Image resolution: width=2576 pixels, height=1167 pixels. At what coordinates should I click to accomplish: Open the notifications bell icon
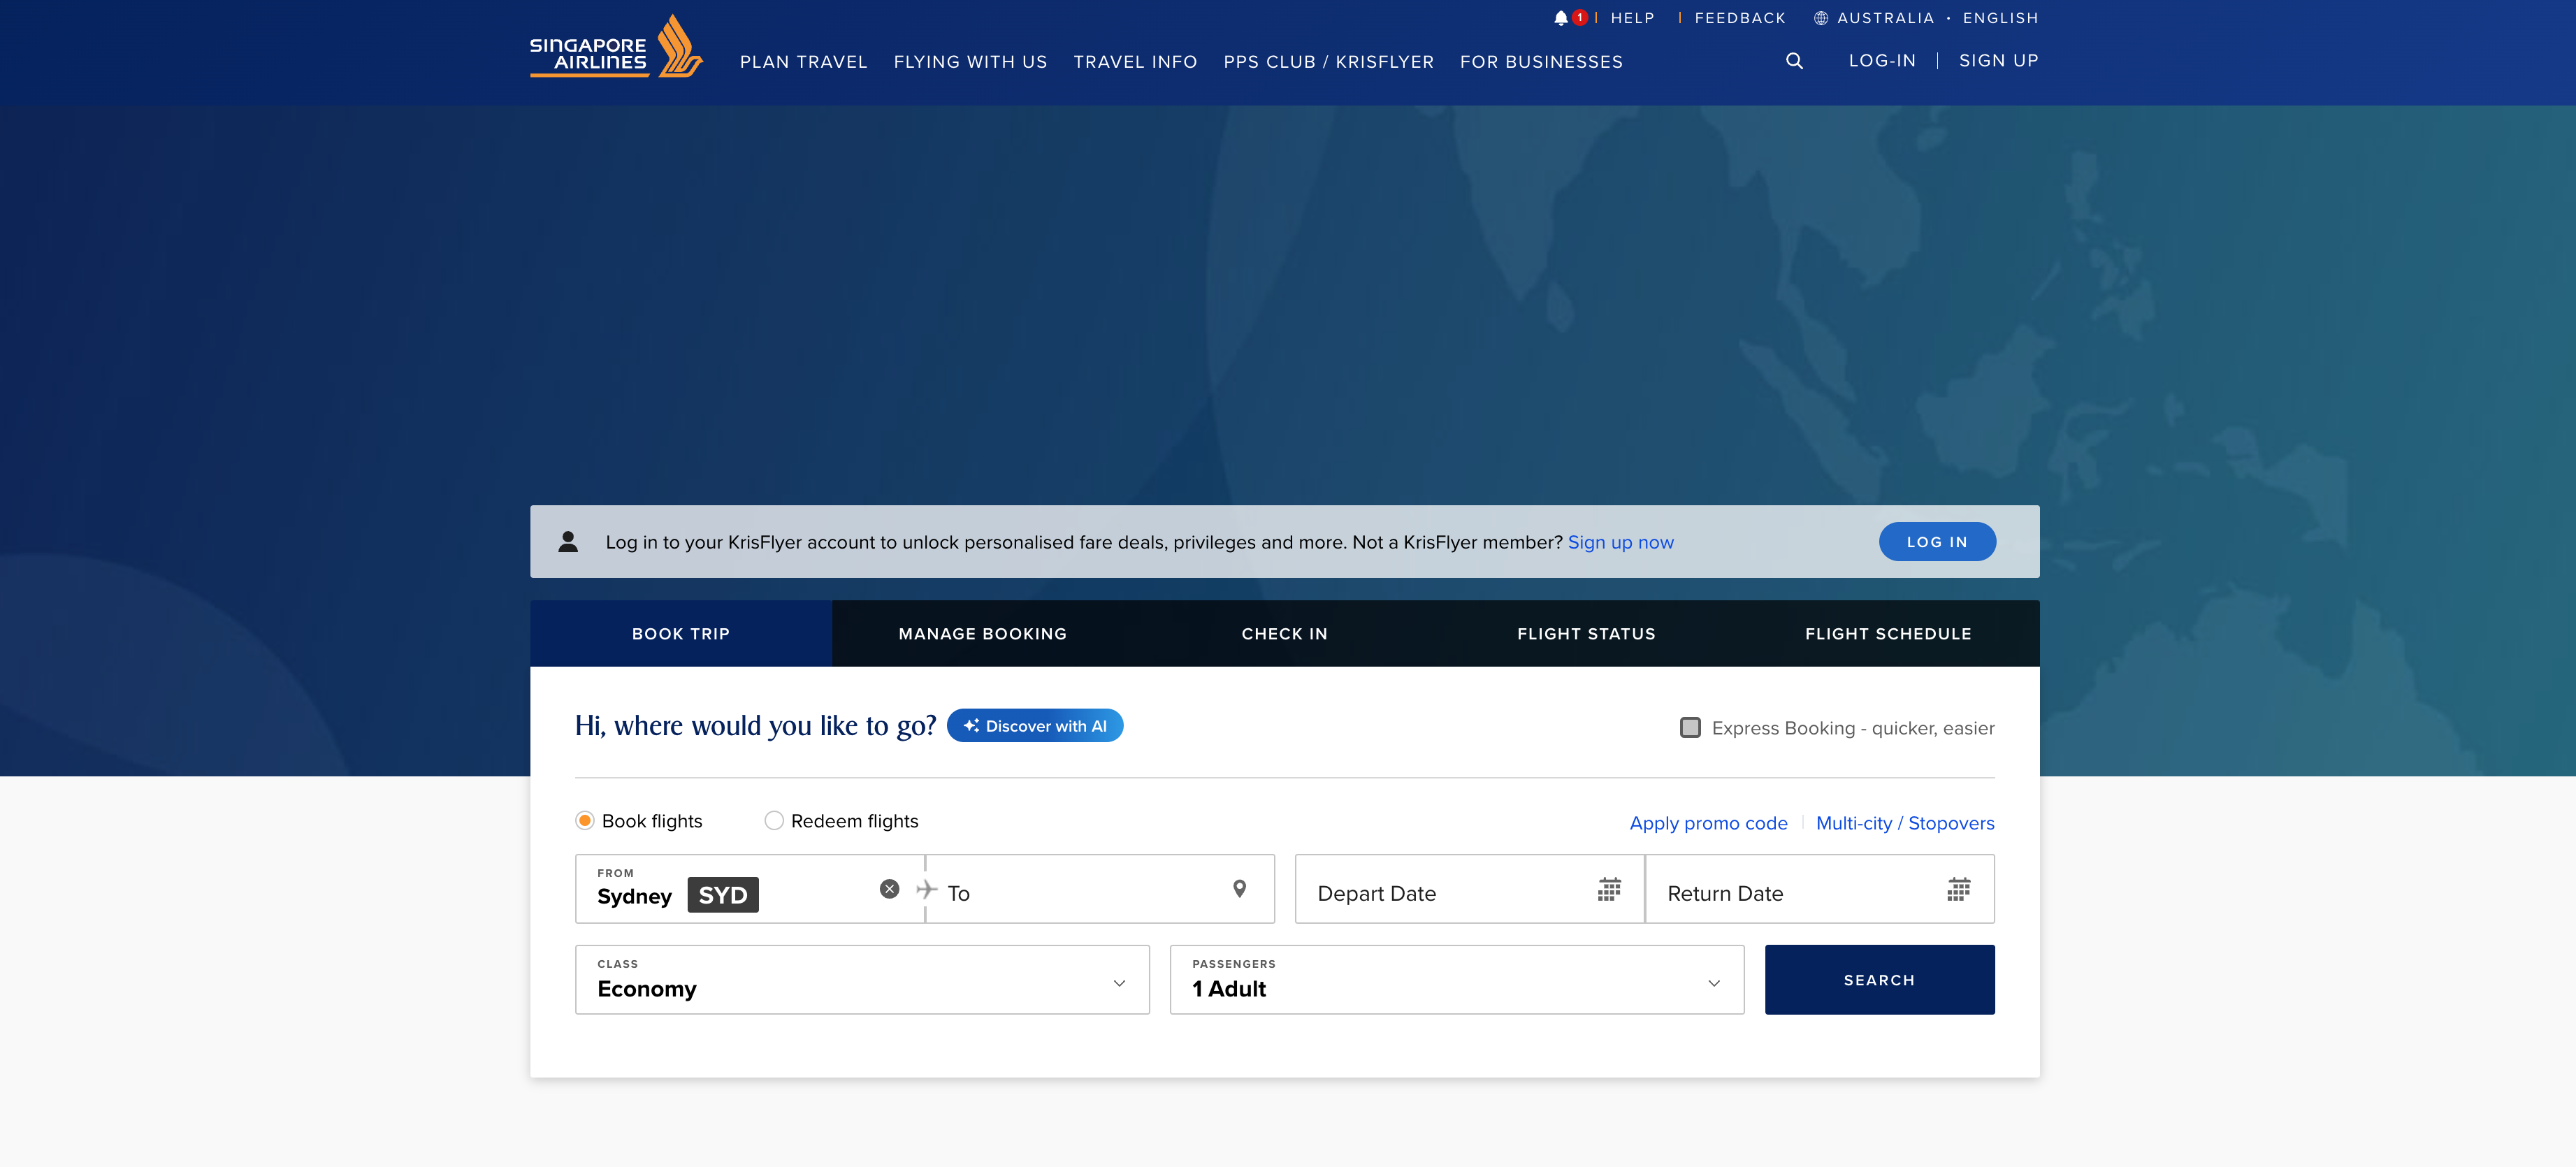pos(1561,18)
